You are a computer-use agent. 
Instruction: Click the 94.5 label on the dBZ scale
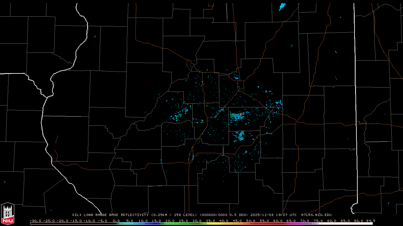coord(370,221)
